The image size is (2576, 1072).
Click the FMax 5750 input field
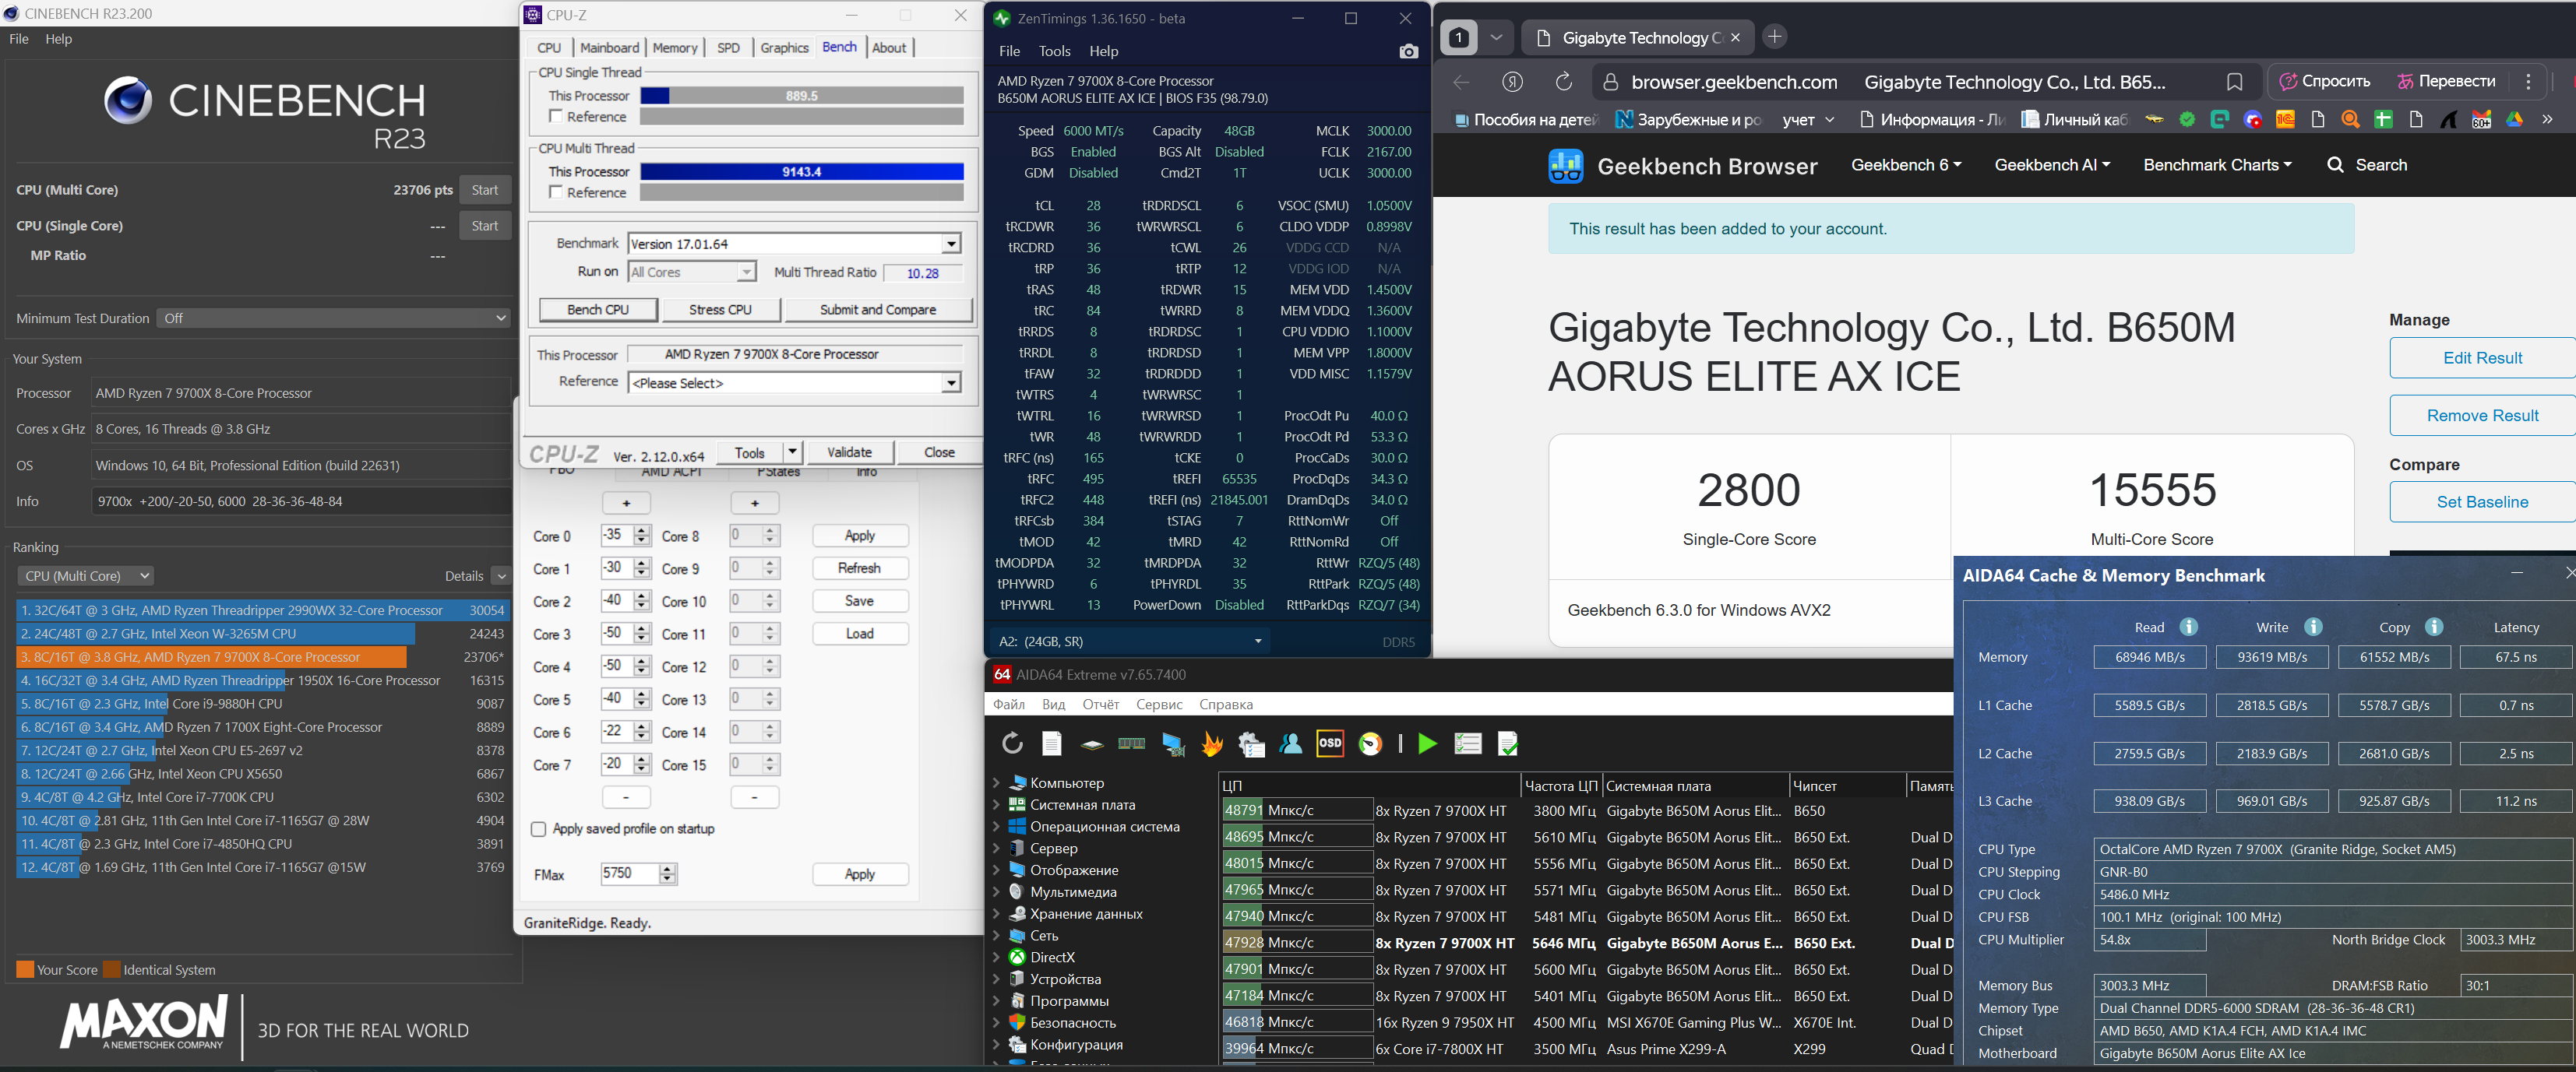pos(629,873)
